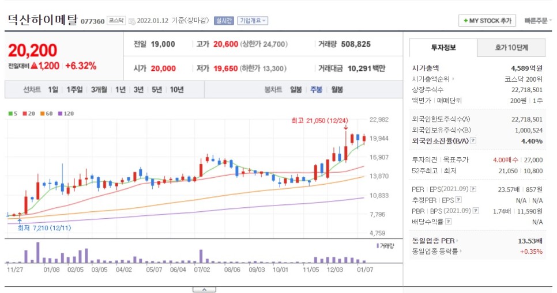Viewport: 557px width, 293px height.
Task: Click 시가총액 value 4,589억원
Action: (526, 68)
